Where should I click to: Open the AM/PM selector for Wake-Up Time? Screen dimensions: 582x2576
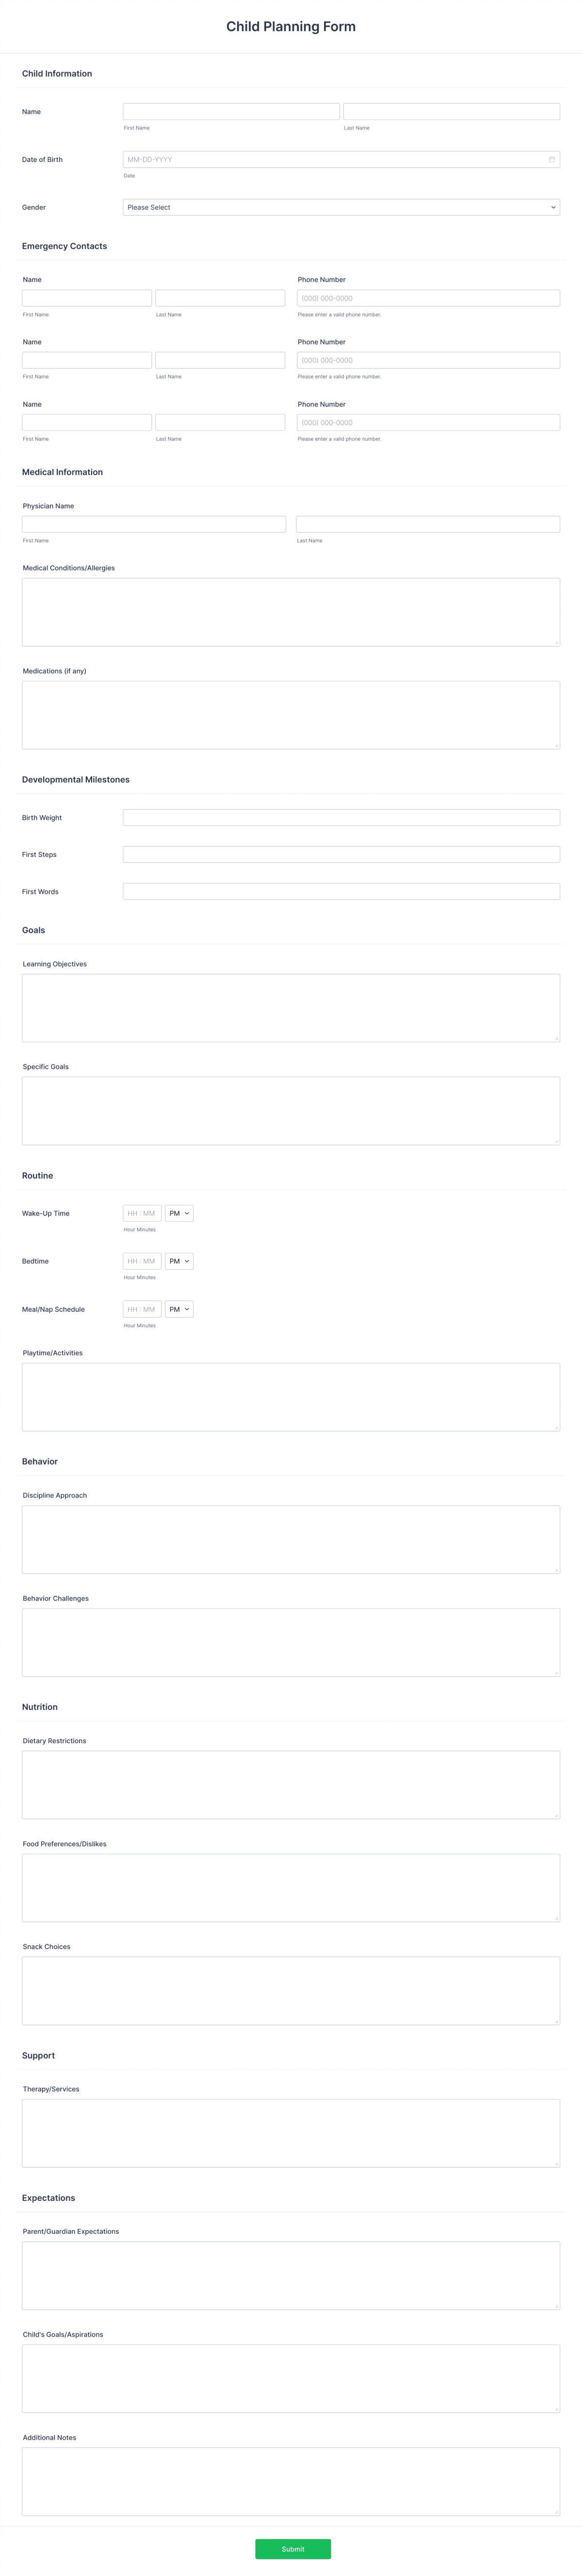(x=179, y=1213)
